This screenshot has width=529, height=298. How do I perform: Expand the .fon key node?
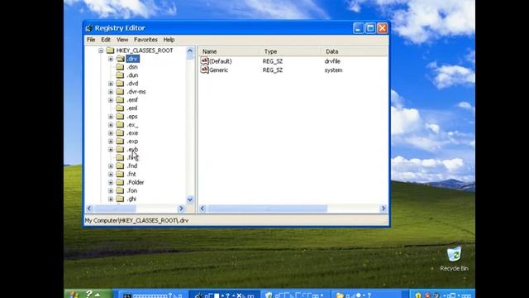(x=111, y=190)
